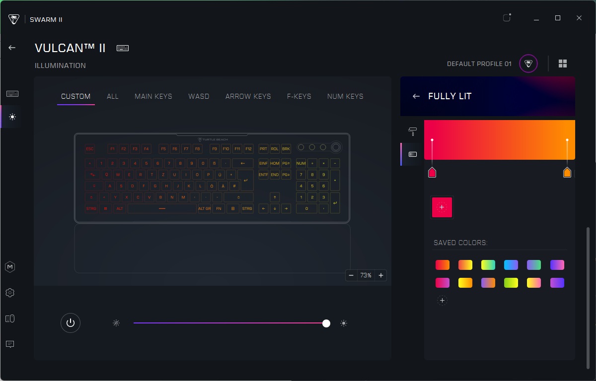Select the NUM key on the keypad
Screen dimensions: 596x381
pos(301,163)
